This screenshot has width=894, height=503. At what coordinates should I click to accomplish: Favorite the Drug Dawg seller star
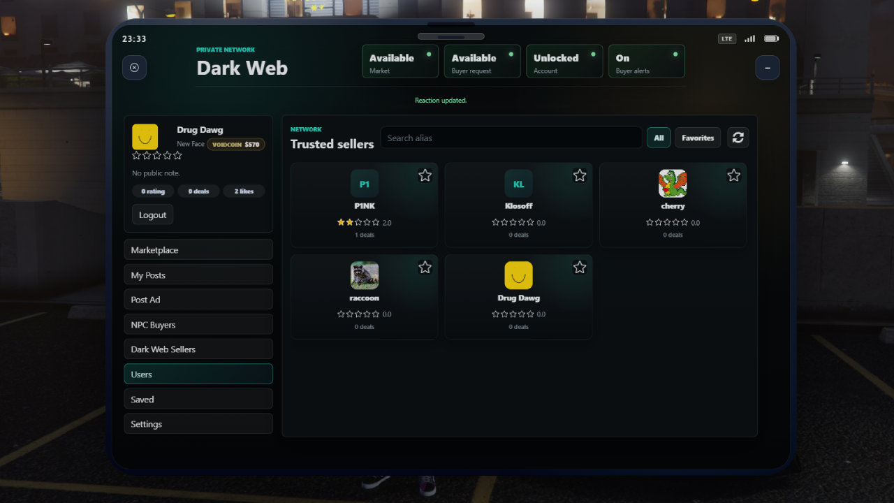[x=580, y=267]
